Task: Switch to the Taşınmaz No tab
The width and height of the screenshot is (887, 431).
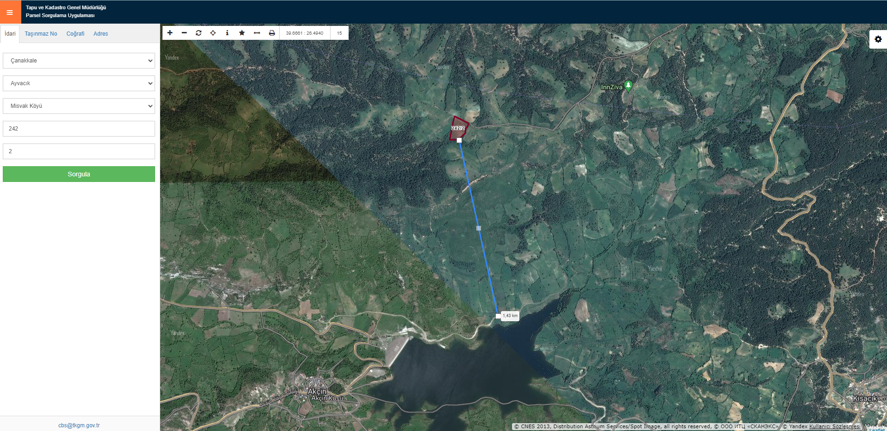Action: 41,34
